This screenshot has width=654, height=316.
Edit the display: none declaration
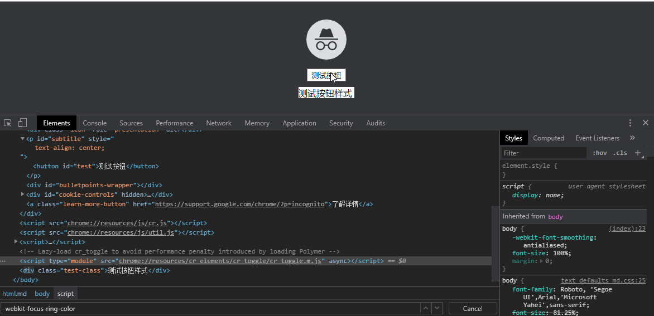(538, 195)
